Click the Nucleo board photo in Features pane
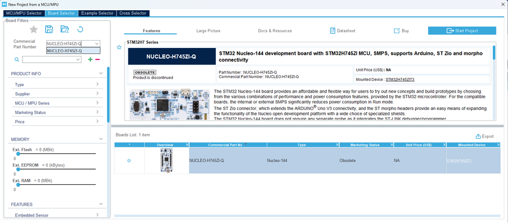The height and width of the screenshot is (222, 508). [170, 104]
